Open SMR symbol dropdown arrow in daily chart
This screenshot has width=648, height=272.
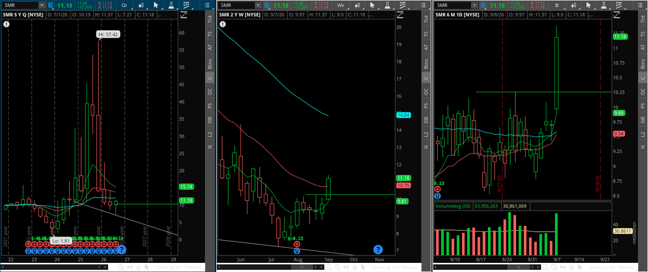coord(475,5)
